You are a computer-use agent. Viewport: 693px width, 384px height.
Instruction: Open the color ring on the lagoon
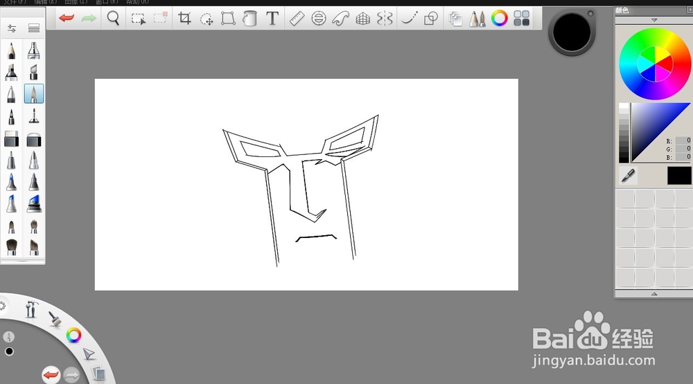coord(74,336)
